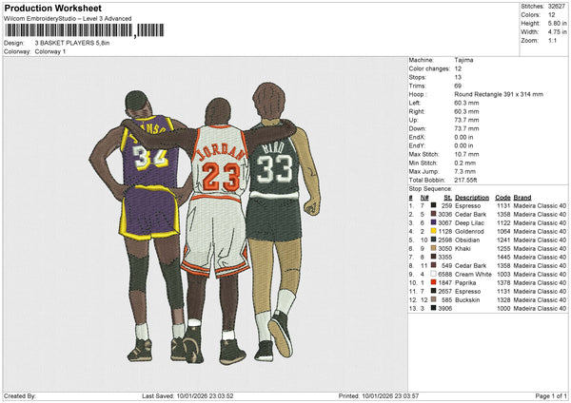Click the barcode under the worksheet title
The width and height of the screenshot is (571, 403).
pyautogui.click(x=84, y=30)
